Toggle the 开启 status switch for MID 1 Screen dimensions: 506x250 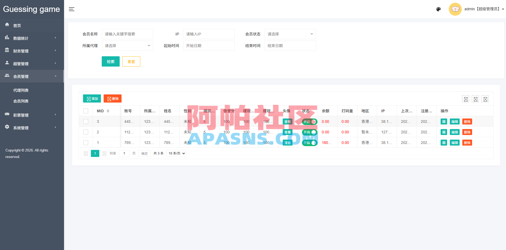click(310, 143)
